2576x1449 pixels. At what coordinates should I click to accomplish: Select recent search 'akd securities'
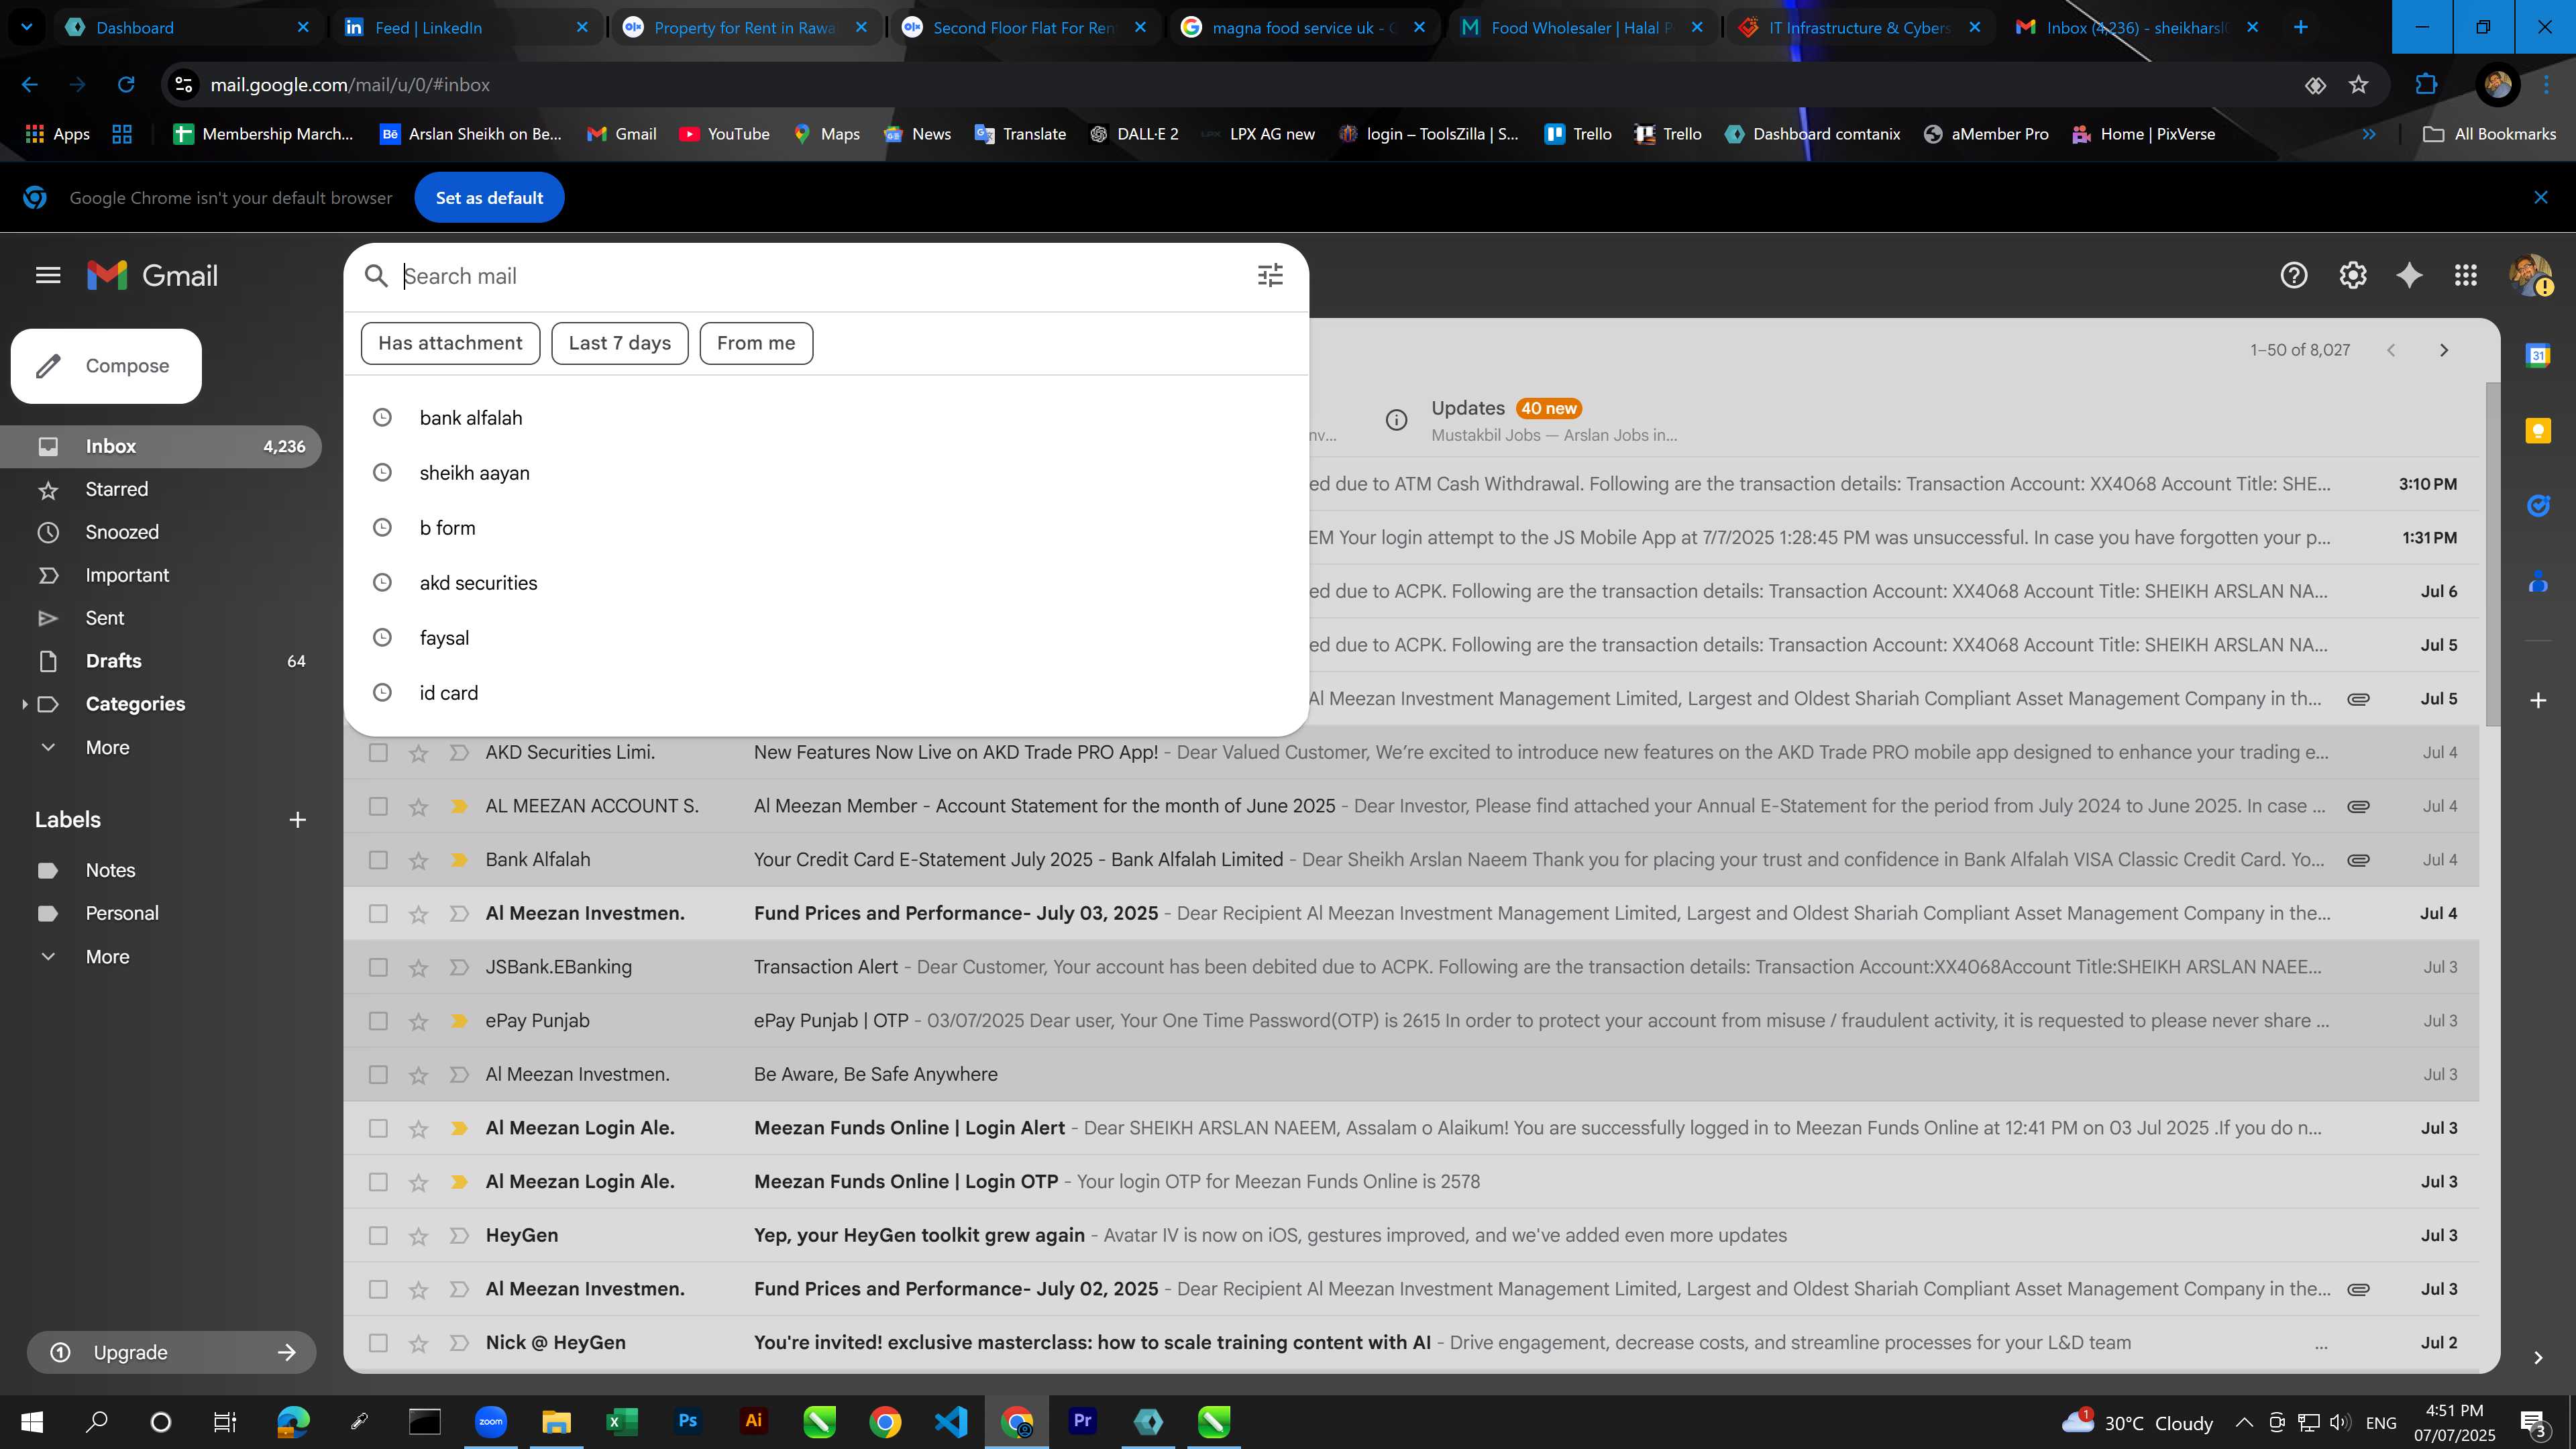[826, 583]
